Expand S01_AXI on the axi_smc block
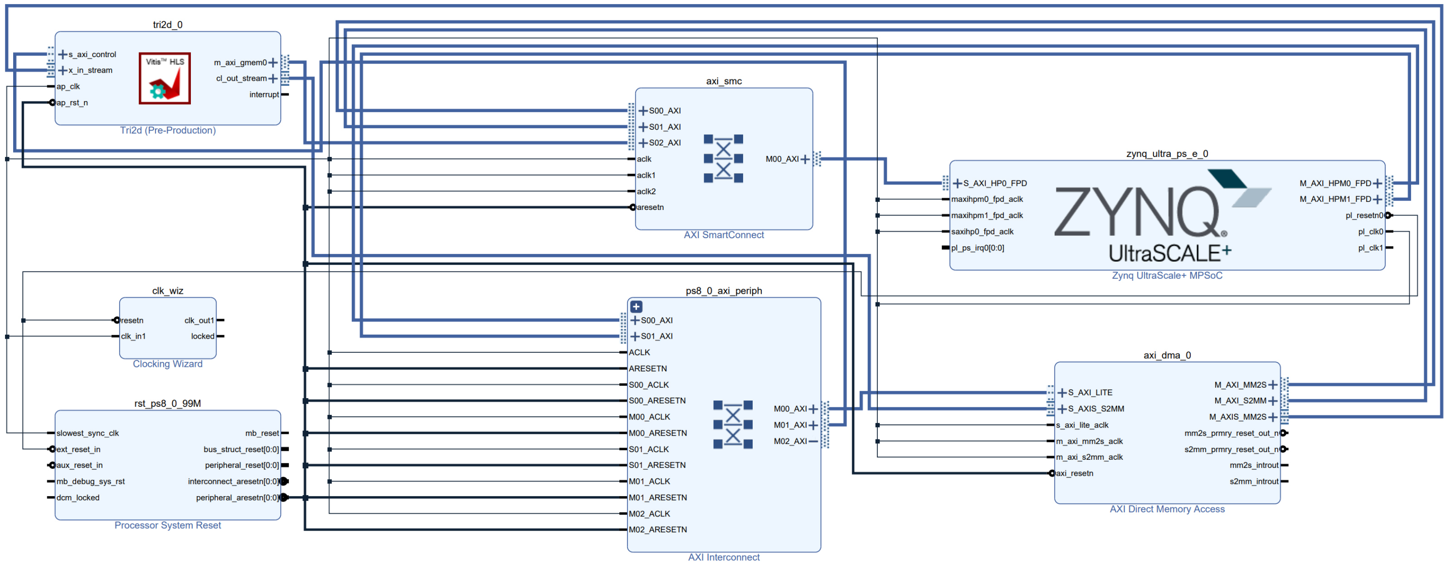Image resolution: width=1450 pixels, height=565 pixels. [643, 127]
